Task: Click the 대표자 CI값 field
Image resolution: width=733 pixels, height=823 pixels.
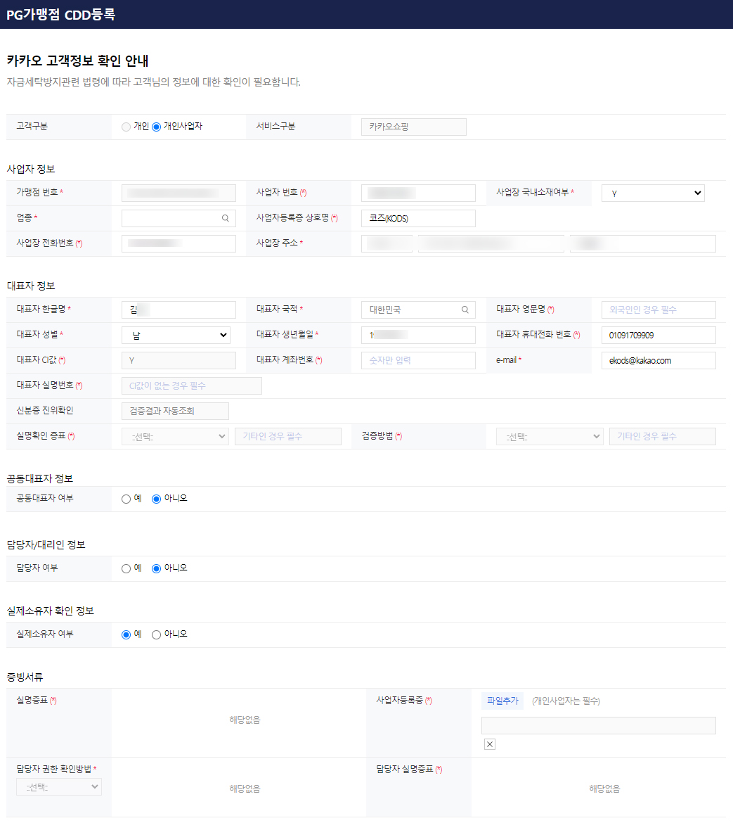Action: 179,361
